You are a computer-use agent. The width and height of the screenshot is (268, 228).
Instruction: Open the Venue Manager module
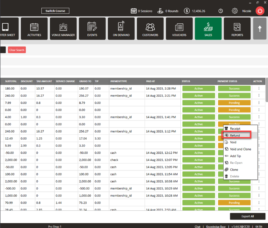tap(63, 29)
